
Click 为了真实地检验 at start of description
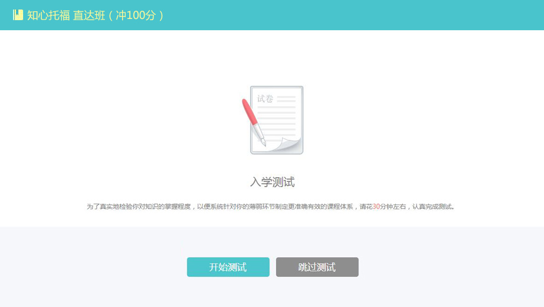pos(107,207)
